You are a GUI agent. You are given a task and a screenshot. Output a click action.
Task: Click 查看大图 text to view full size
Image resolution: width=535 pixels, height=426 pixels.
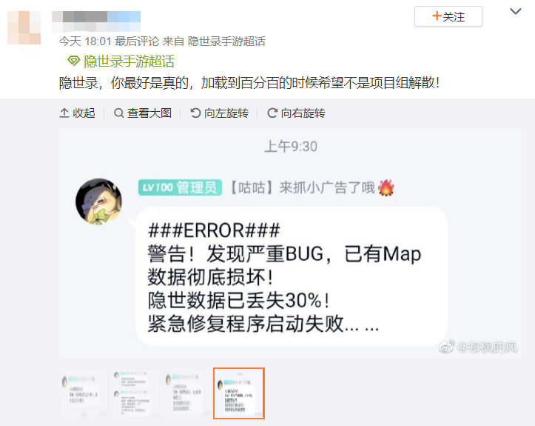click(149, 113)
